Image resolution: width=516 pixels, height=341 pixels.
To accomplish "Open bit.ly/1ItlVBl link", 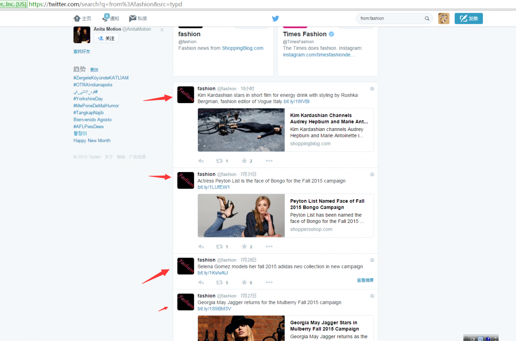I will point(297,102).
